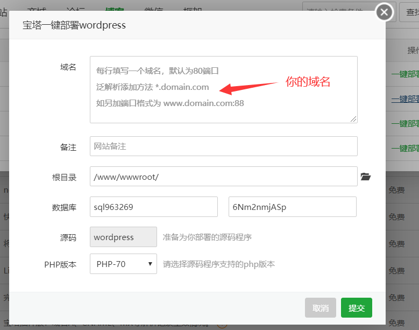
Task: Click the disabled wordpress source field
Action: [123, 237]
